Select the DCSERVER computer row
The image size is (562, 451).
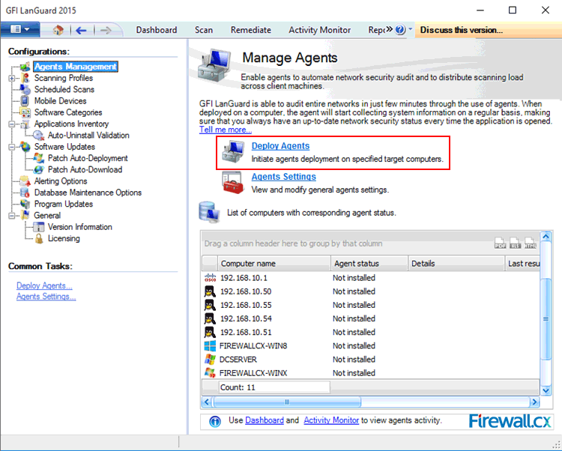tap(371, 360)
